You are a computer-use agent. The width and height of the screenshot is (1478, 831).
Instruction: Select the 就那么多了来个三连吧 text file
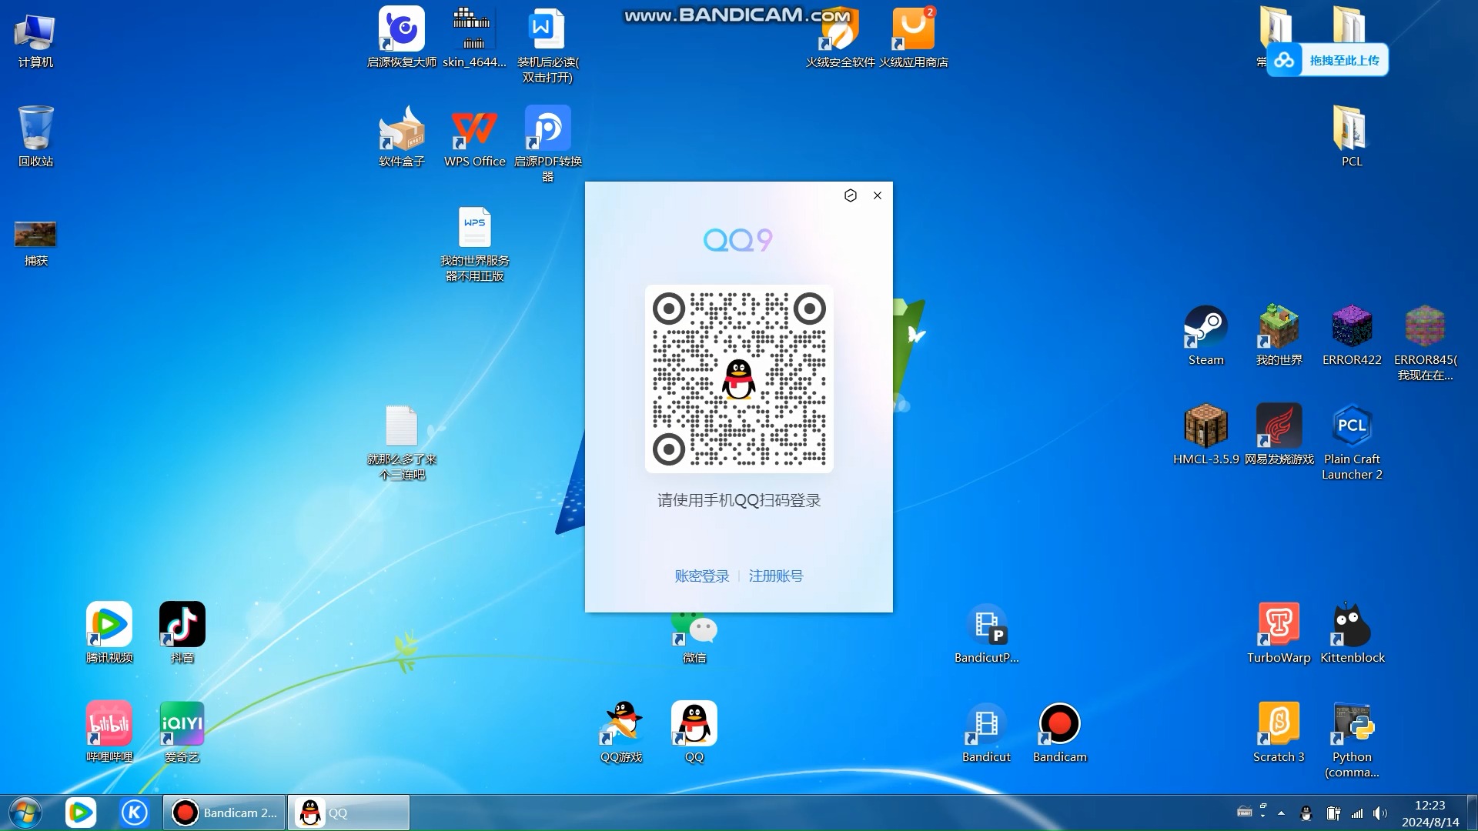401,442
